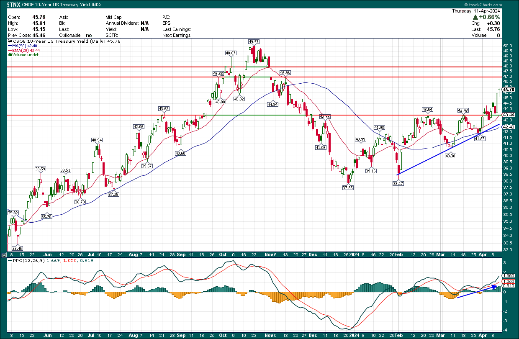Expand the Optionable 'no' field
This screenshot has height=339, width=519.
[89, 35]
